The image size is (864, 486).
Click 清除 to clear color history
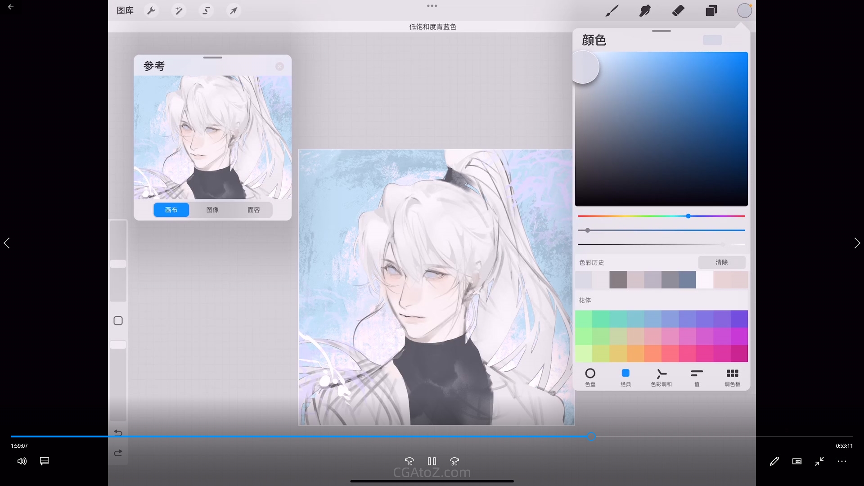tap(721, 262)
